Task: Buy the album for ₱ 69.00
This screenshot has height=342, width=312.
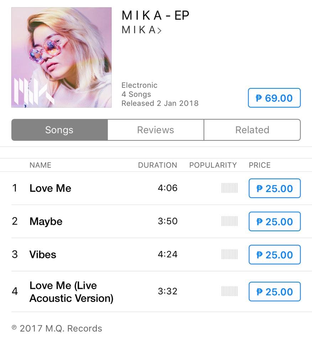Action: [x=274, y=98]
